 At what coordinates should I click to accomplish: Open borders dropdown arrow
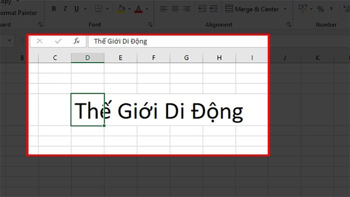pos(107,9)
